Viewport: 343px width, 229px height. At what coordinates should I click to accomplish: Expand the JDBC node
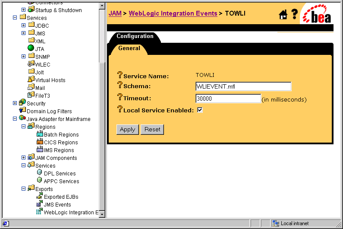[23, 25]
